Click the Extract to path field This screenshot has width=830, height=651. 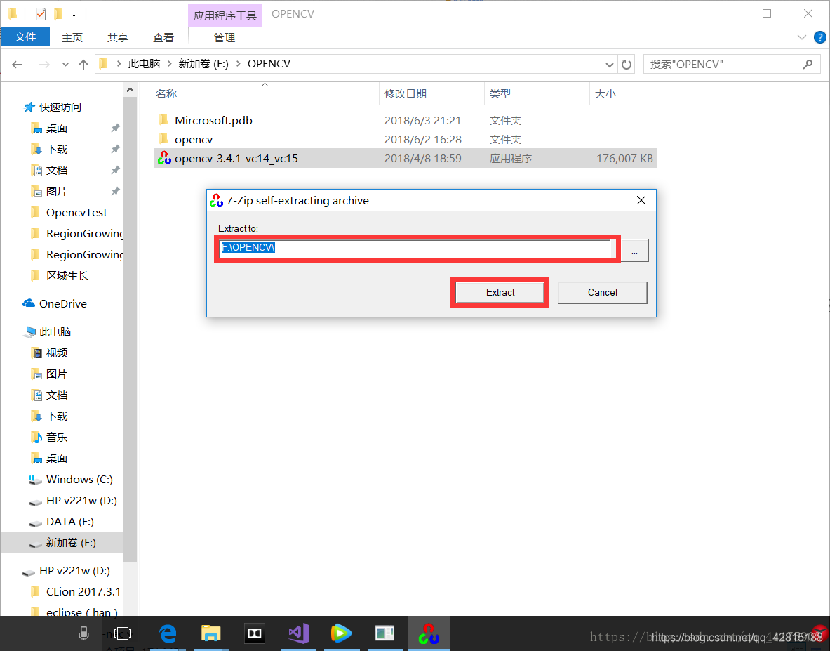pyautogui.click(x=415, y=248)
